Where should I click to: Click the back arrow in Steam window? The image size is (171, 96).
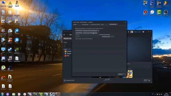click(64, 35)
